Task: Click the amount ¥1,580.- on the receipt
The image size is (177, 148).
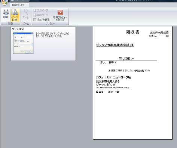Action: coord(126,58)
